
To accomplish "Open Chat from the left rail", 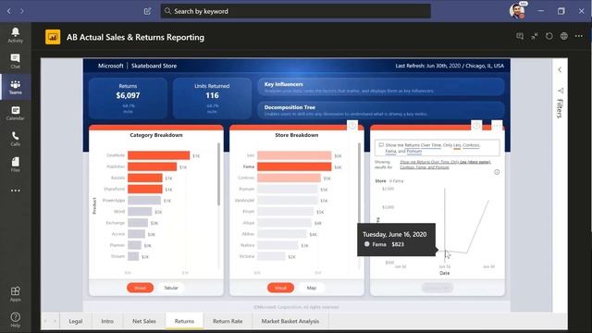I will (x=15, y=61).
